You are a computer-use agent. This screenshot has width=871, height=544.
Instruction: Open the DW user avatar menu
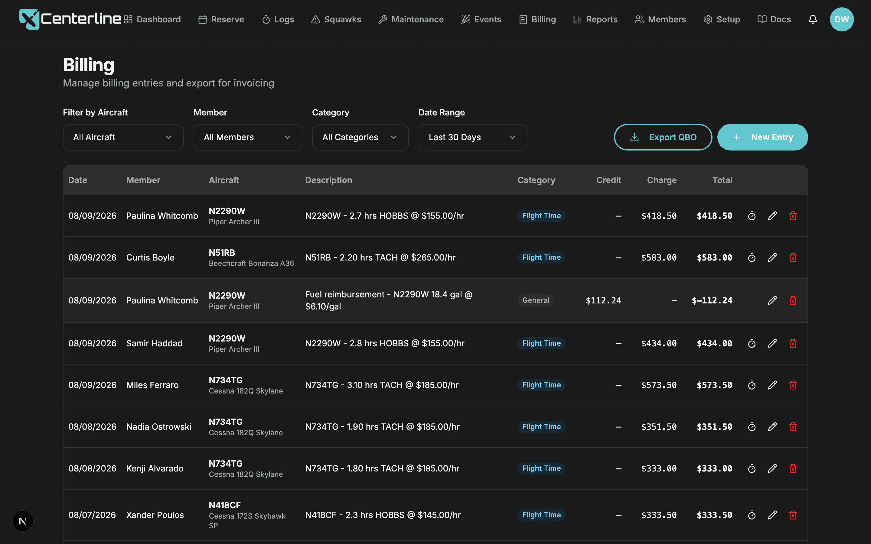(x=841, y=19)
